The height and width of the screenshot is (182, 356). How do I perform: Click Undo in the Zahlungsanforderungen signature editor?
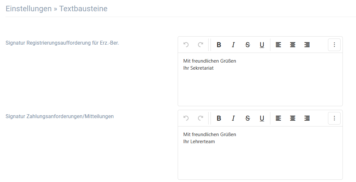(x=186, y=118)
